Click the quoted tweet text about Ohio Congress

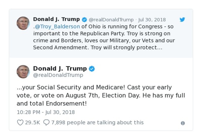104,37
